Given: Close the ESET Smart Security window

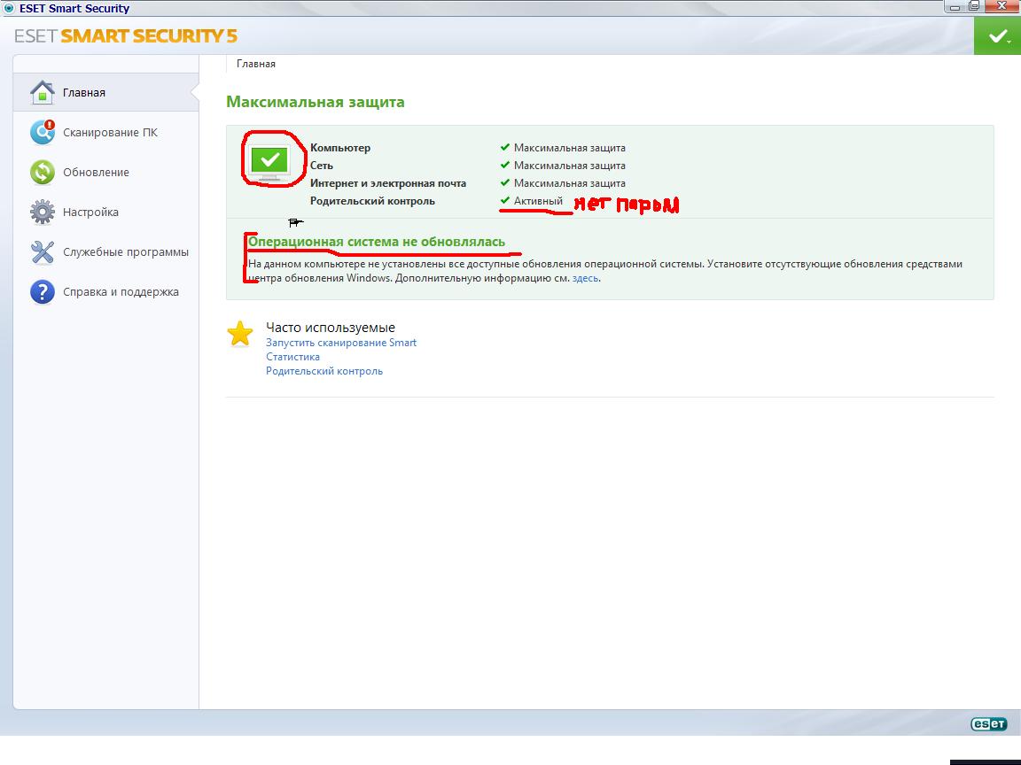Looking at the screenshot, I should (1002, 6).
